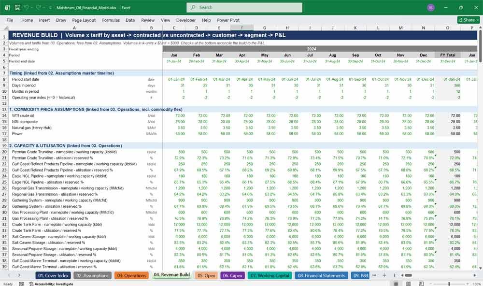This screenshot has width=483, height=286.
Task: Click 'Salt Cavern Storage - nameplate' row label
Action: pyautogui.click(x=59, y=236)
